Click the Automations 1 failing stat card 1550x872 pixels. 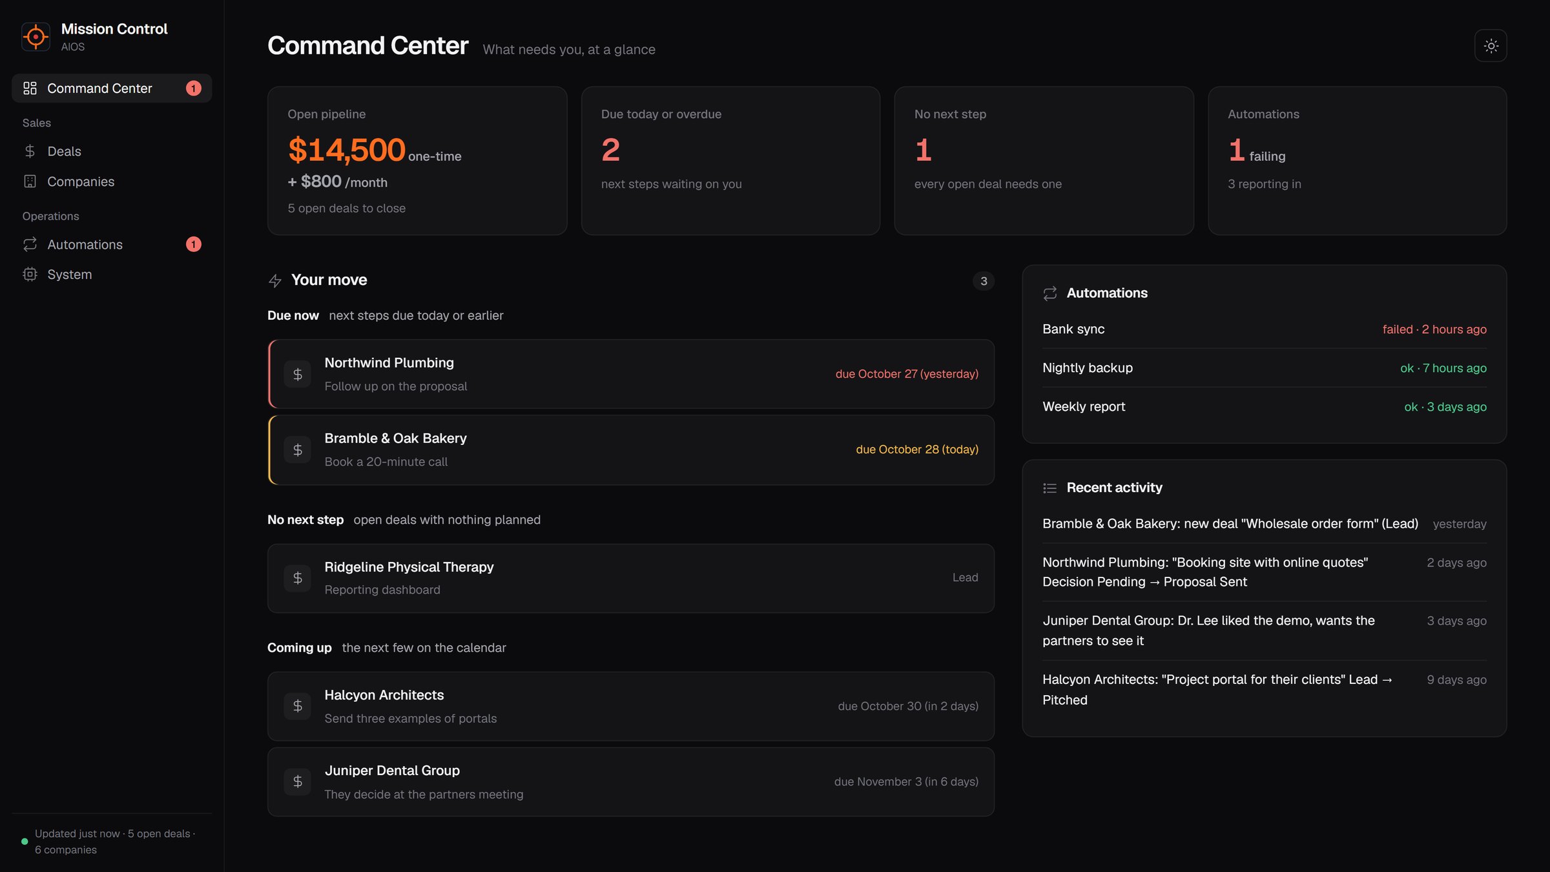[x=1357, y=161]
